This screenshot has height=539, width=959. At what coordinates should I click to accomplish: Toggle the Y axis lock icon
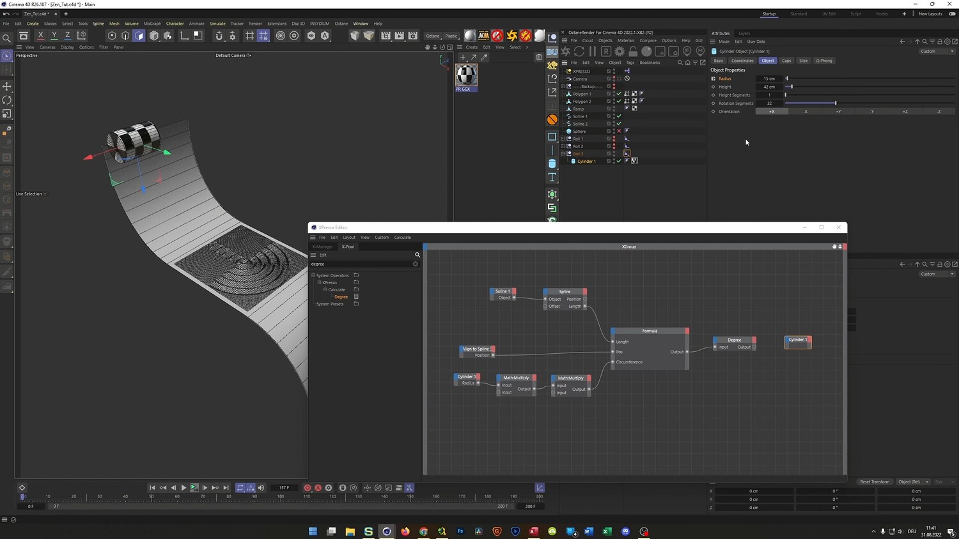(x=54, y=36)
